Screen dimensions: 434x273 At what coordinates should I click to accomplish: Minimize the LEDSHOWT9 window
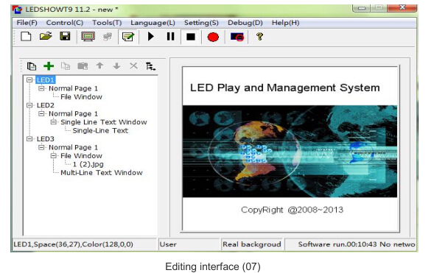point(362,8)
